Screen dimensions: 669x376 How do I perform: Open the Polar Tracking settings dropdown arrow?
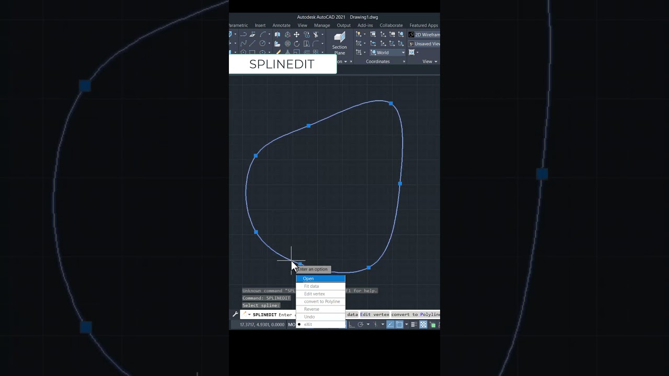coord(368,324)
